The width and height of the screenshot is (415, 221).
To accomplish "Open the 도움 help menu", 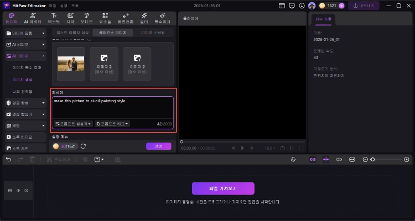I will (x=75, y=6).
